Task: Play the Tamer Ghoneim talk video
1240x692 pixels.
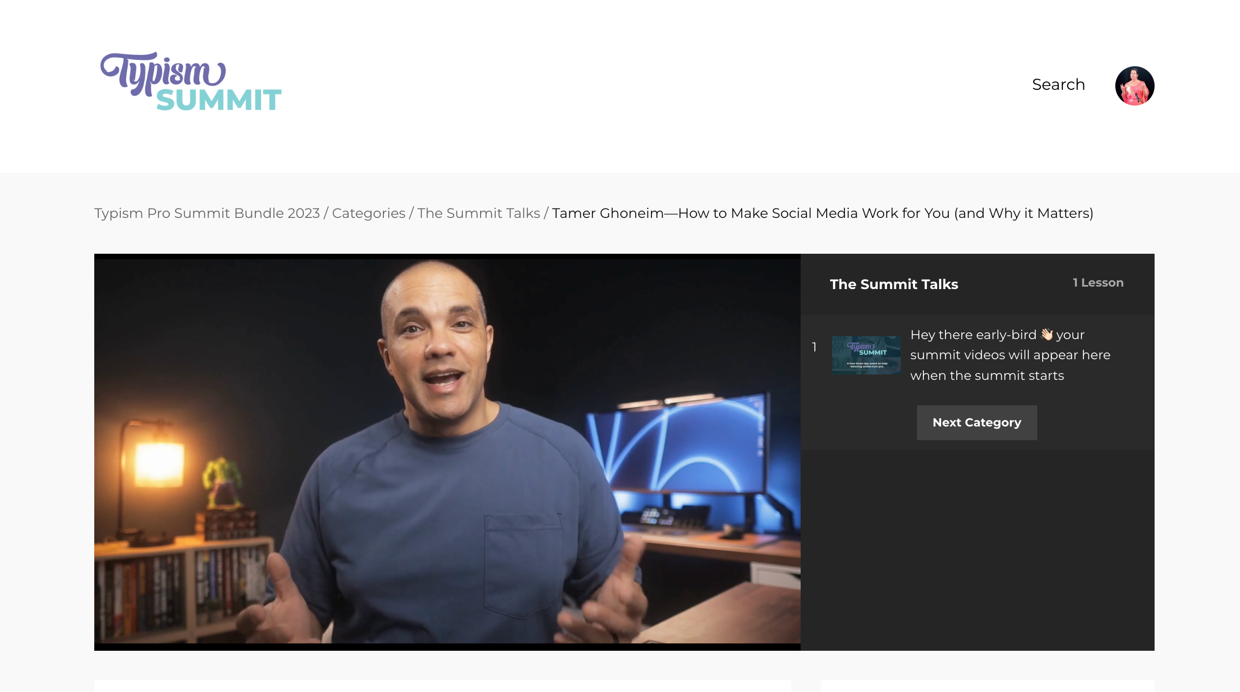Action: pos(447,452)
